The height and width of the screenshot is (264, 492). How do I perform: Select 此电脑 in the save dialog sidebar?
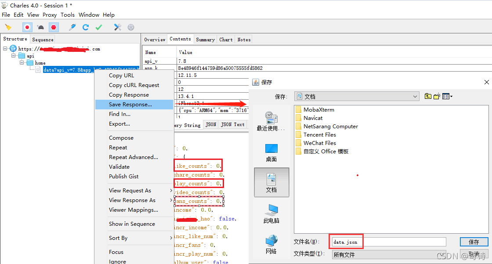(x=271, y=214)
